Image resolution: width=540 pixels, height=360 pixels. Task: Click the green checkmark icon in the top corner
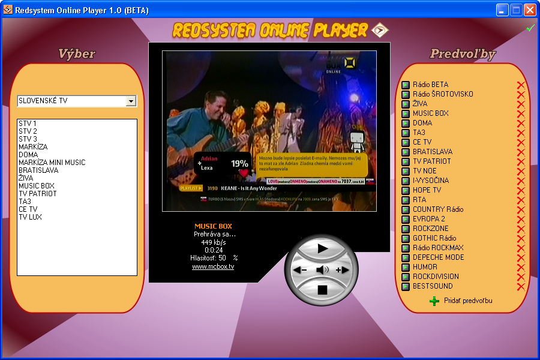point(530,28)
